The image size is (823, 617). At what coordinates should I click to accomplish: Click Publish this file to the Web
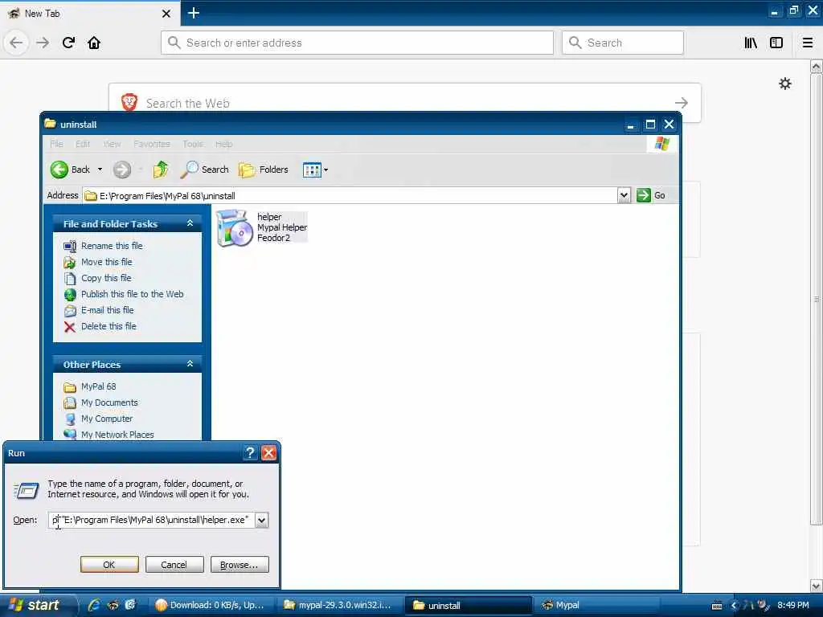(x=133, y=294)
